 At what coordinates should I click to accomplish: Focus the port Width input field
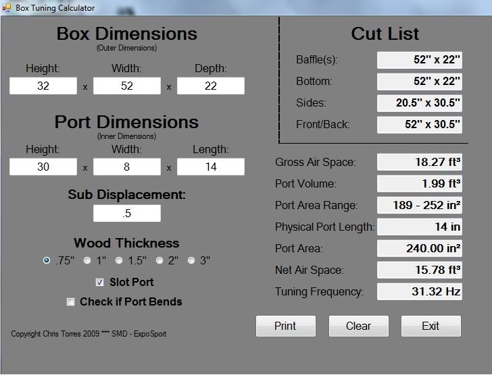click(127, 167)
